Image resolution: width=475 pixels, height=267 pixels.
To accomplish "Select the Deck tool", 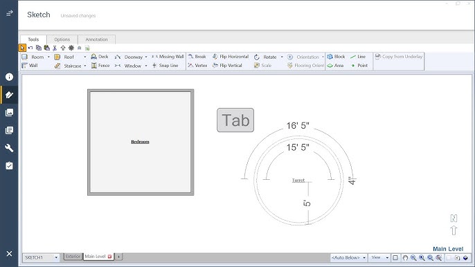I will [x=100, y=57].
